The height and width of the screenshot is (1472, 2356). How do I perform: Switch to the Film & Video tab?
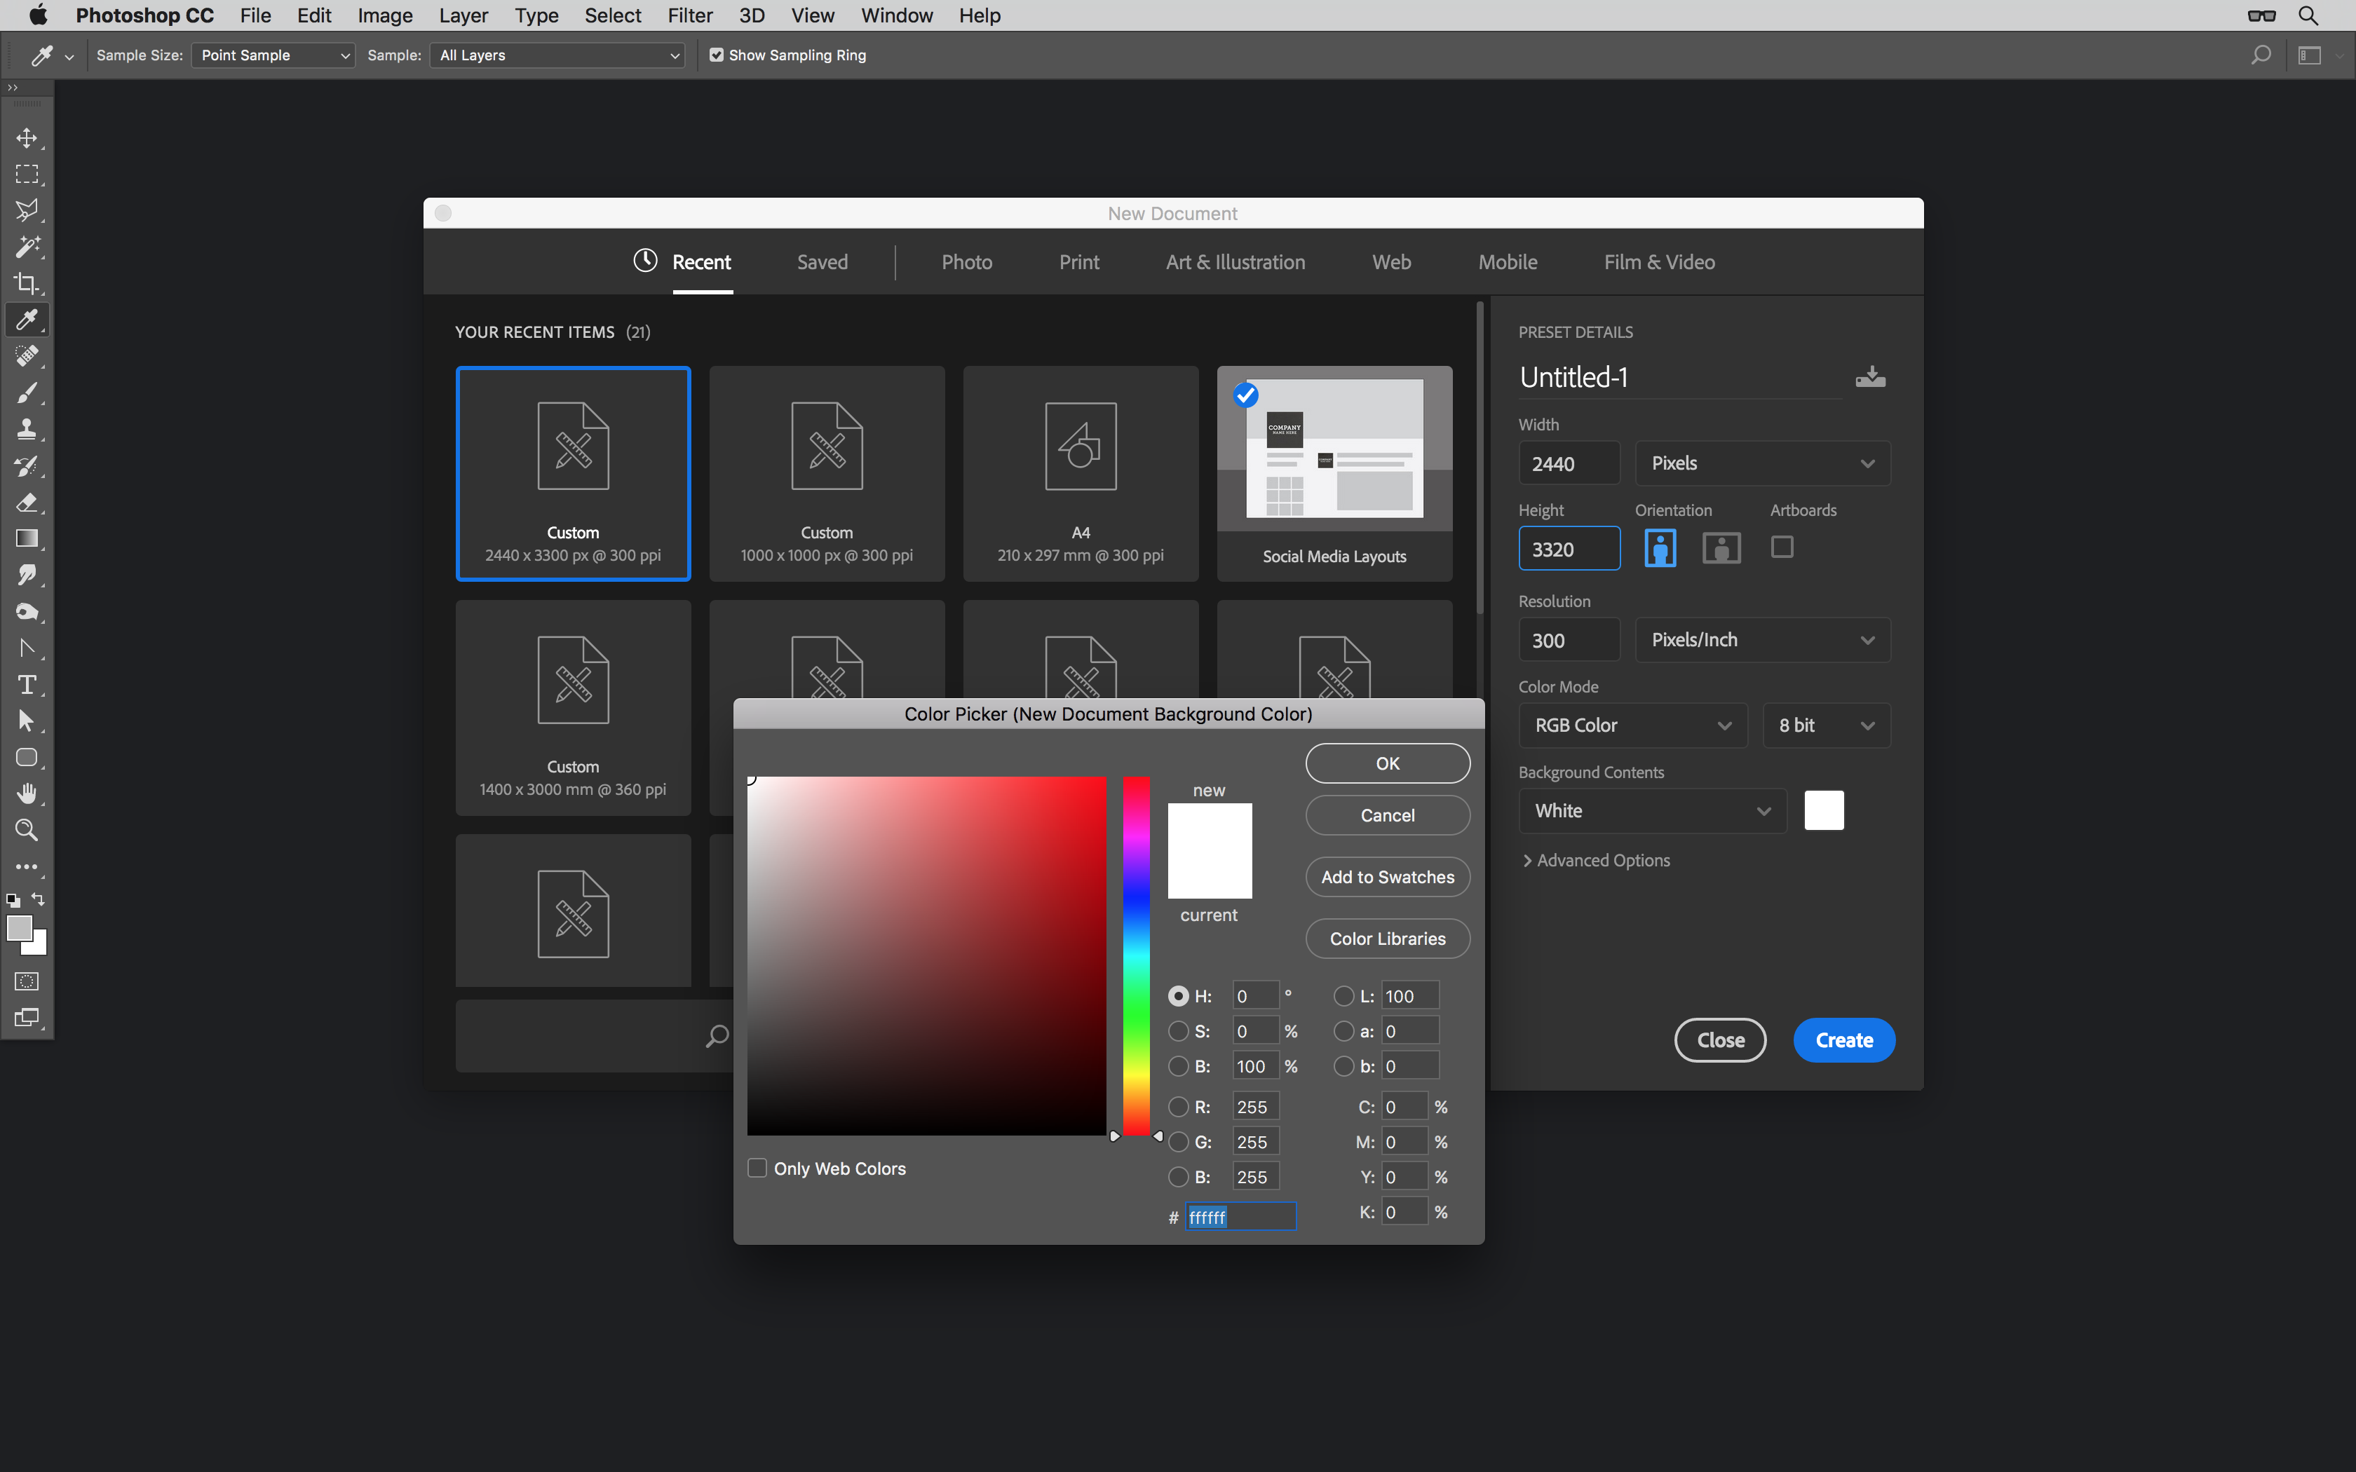tap(1659, 262)
